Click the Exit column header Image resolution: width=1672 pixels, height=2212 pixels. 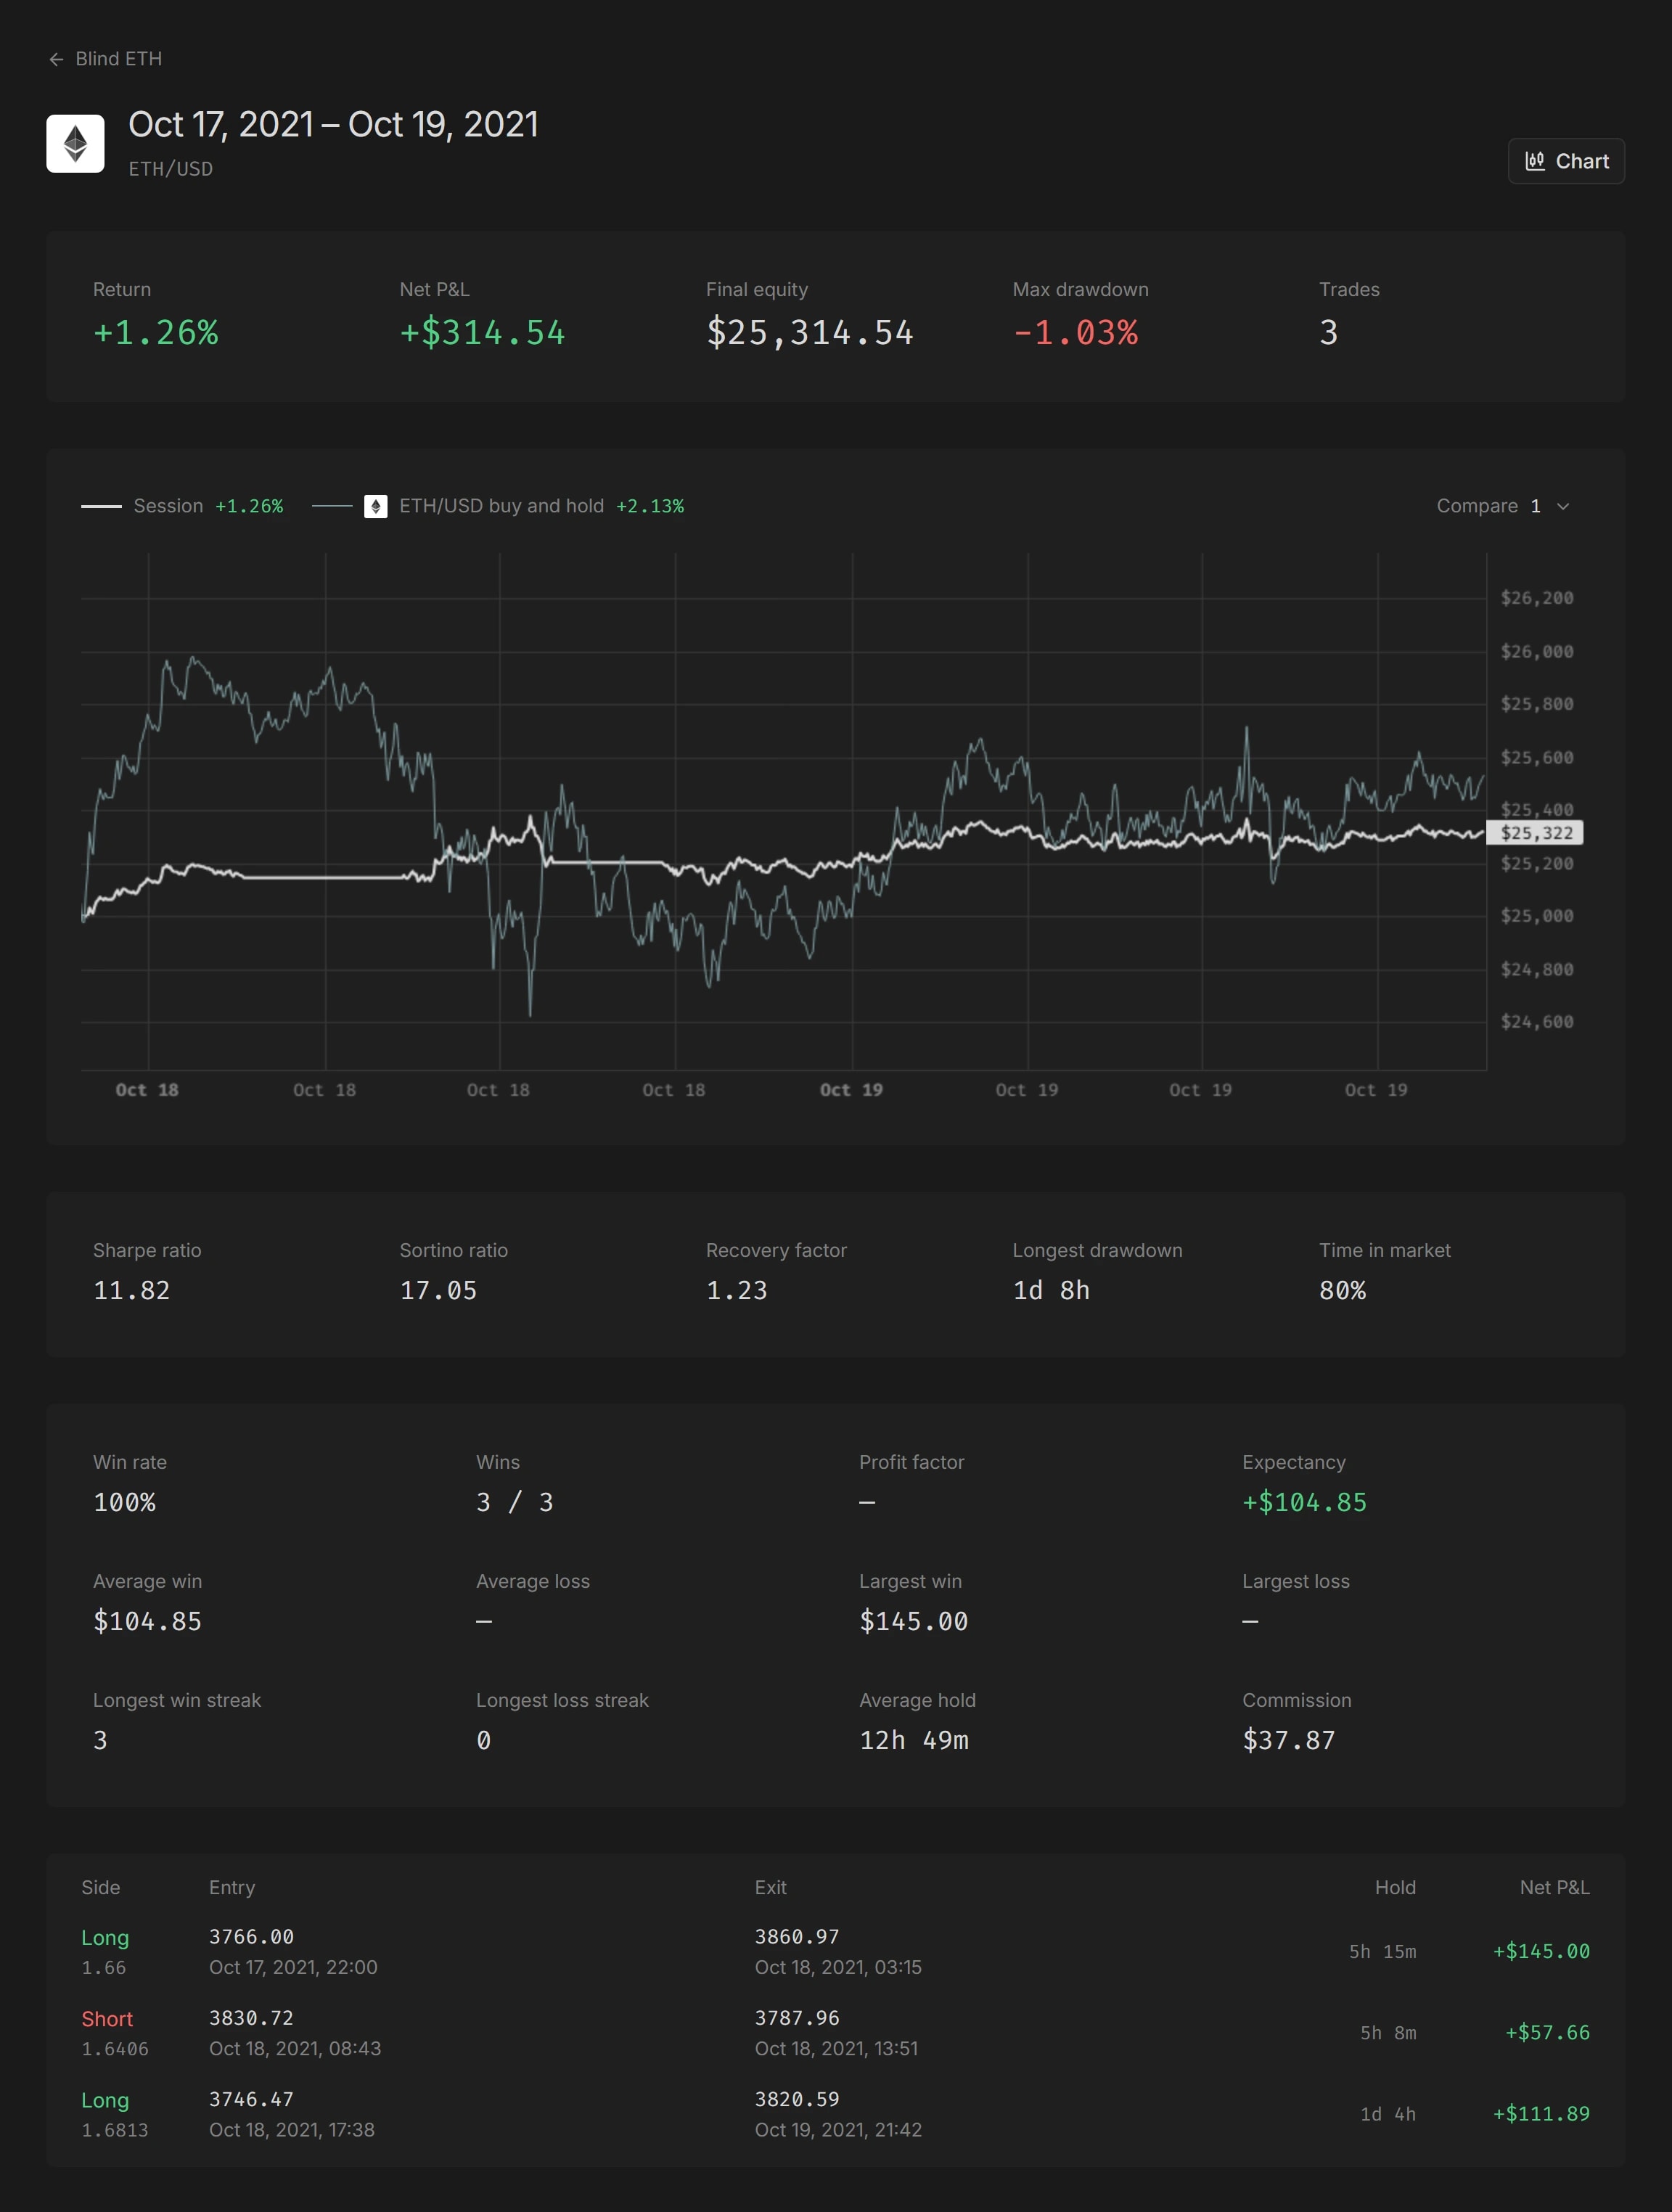(770, 1887)
